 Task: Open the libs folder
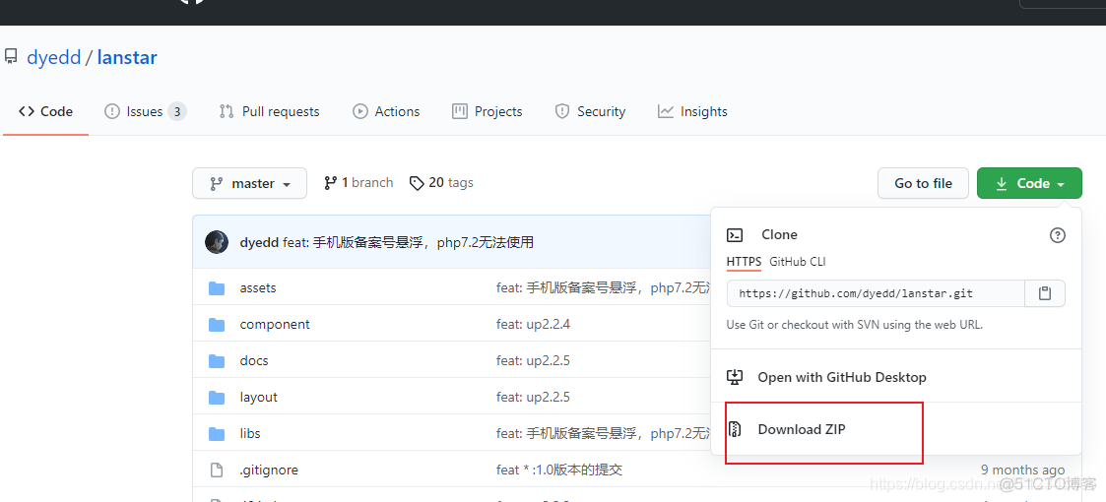coord(250,434)
